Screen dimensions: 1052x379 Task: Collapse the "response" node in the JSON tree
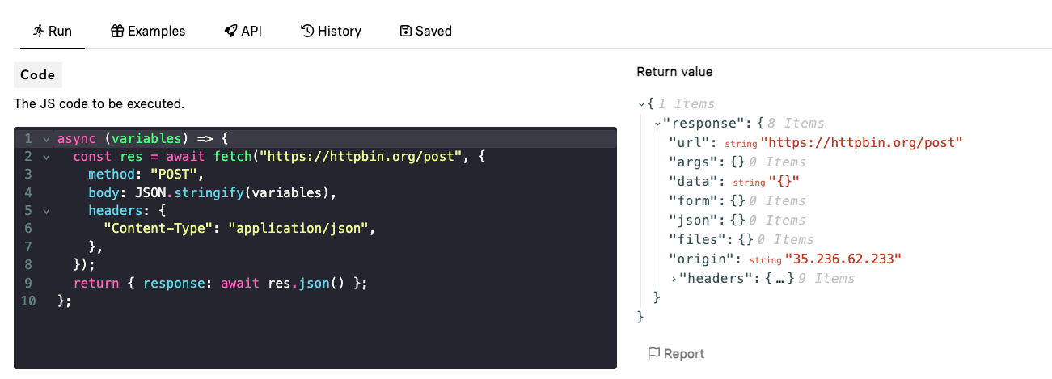click(657, 124)
